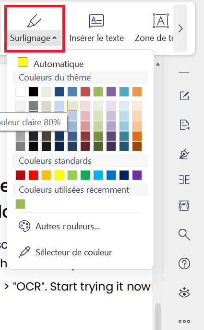204x330 pixels.
Task: Choose the medium blue swatch in first theme row
Action: pyautogui.click(x=72, y=92)
